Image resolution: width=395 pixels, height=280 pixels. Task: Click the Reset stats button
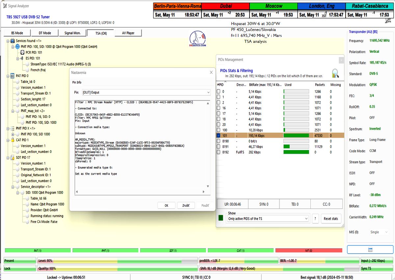331,219
